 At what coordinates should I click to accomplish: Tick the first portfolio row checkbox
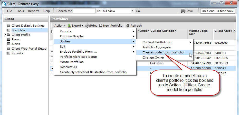coord(52,53)
